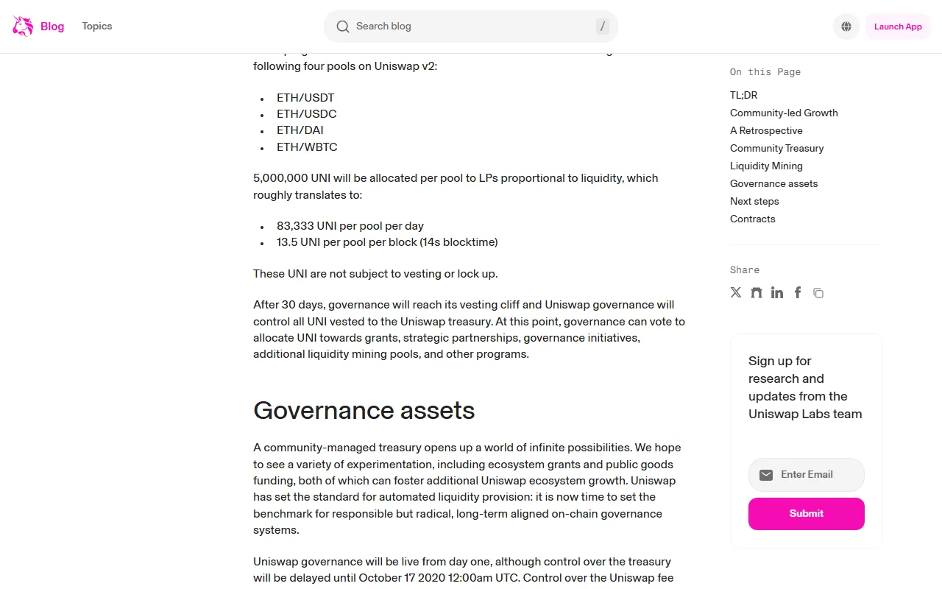Jump to Next steps section
The width and height of the screenshot is (942, 589).
(x=754, y=201)
